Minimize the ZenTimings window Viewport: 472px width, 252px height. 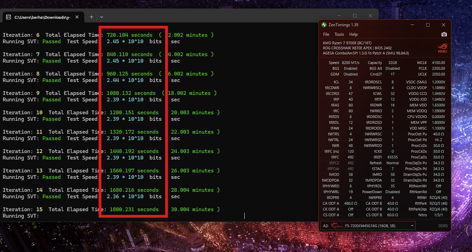pyautogui.click(x=412, y=25)
